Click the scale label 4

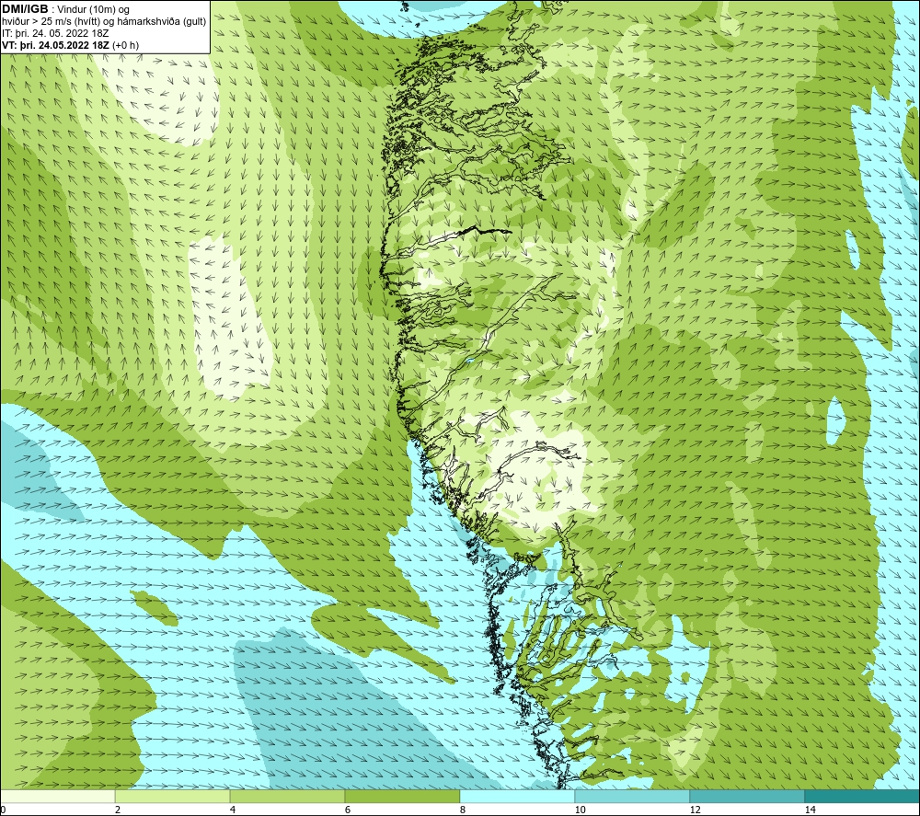tap(233, 810)
